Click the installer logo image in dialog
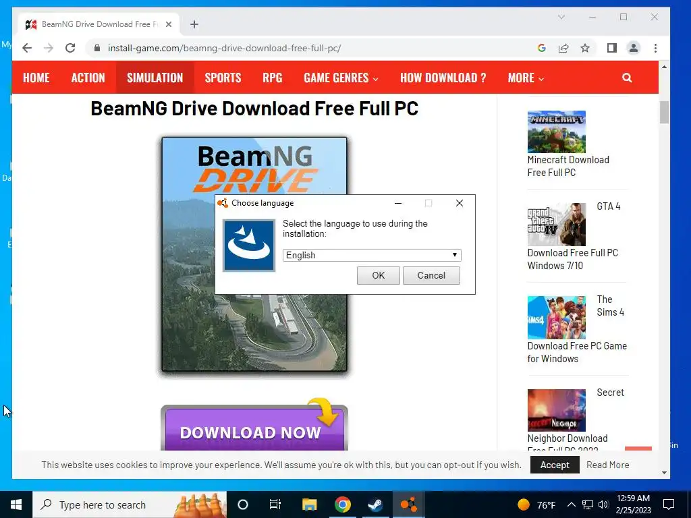 (x=249, y=246)
